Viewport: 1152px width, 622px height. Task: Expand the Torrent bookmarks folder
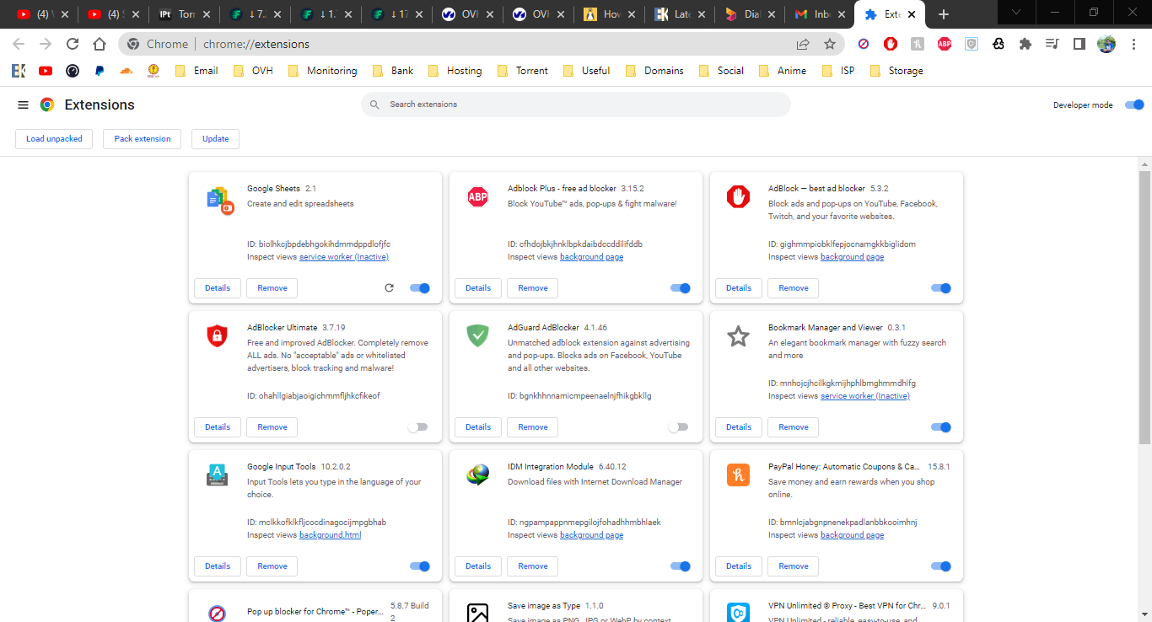(523, 71)
